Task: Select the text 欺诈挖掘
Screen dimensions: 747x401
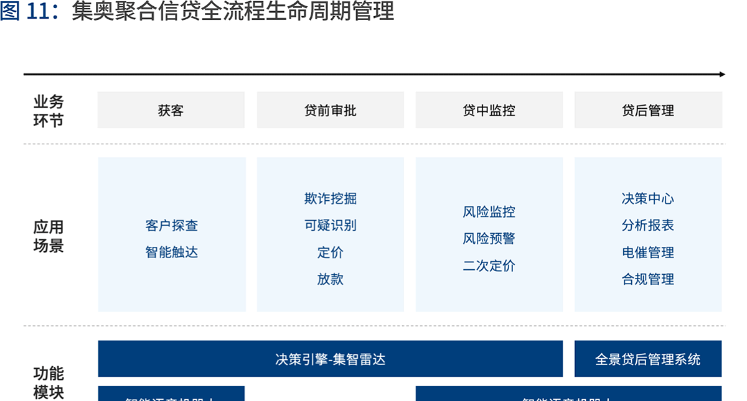Action: [x=331, y=199]
